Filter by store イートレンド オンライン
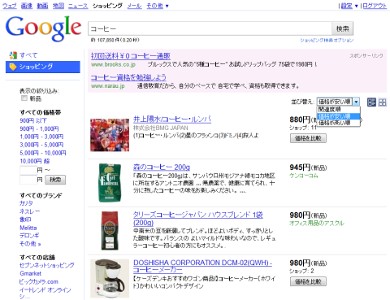The width and height of the screenshot is (390, 300). pos(45,293)
